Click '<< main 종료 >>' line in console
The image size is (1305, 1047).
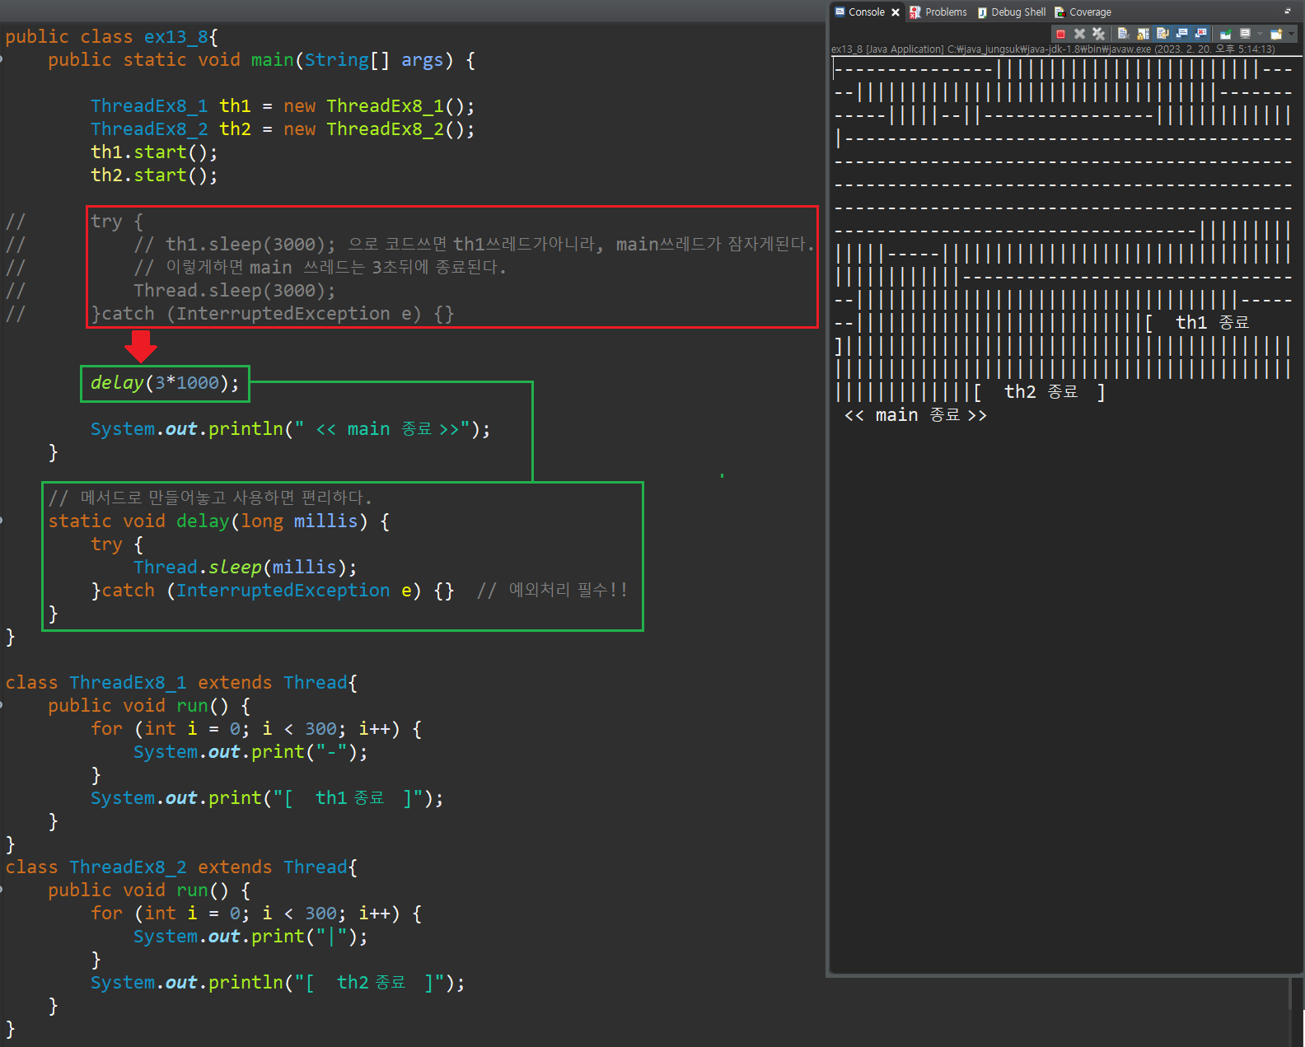click(915, 414)
